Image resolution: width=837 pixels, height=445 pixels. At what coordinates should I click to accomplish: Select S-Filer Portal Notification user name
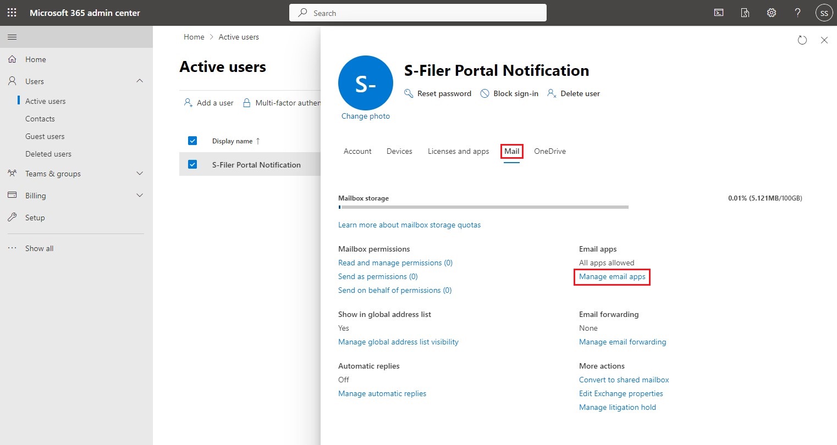tap(256, 164)
